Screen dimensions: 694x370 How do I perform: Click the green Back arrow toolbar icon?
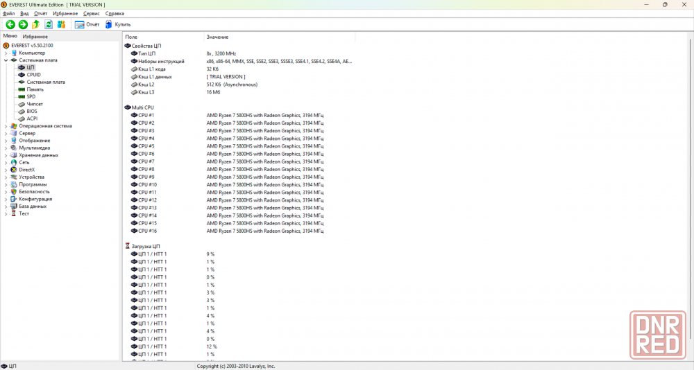click(x=10, y=25)
